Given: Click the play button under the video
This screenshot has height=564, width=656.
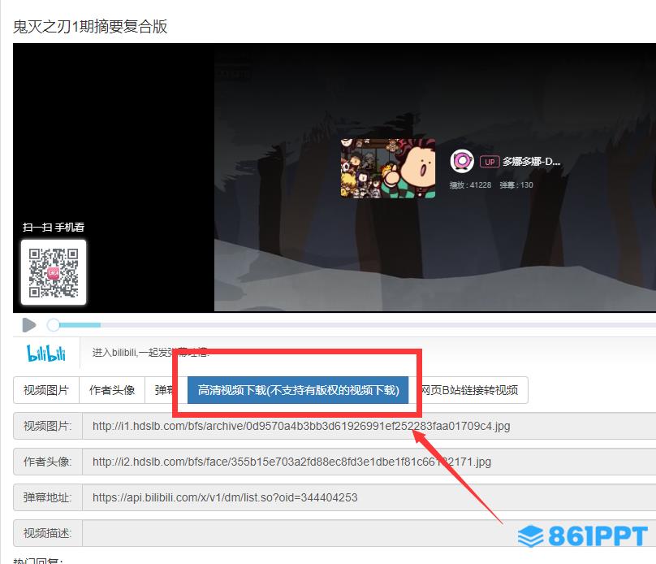Looking at the screenshot, I should [x=29, y=325].
